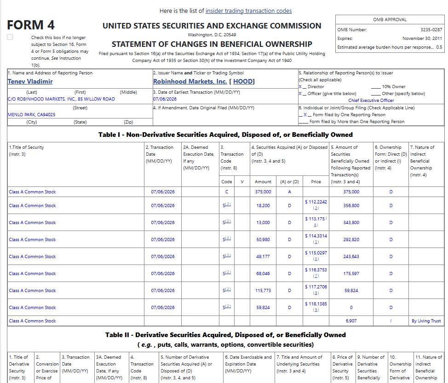The height and width of the screenshot is (383, 448).
Task: Open footnote (2) in the 68,046 shares row
Action: point(228,272)
